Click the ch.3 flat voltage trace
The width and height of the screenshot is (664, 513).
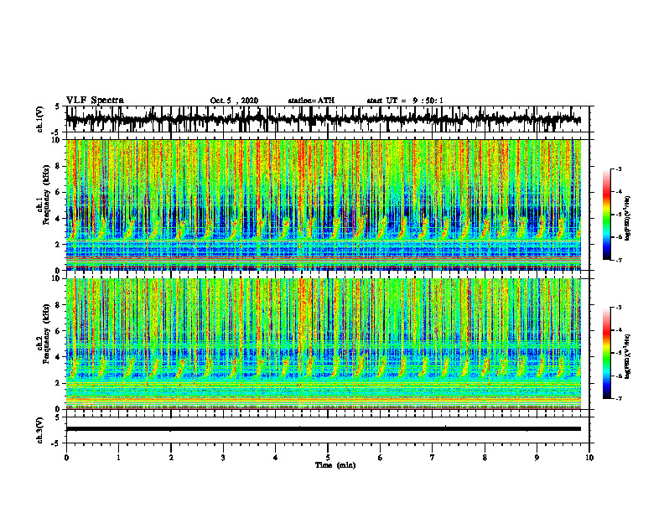[x=324, y=429]
